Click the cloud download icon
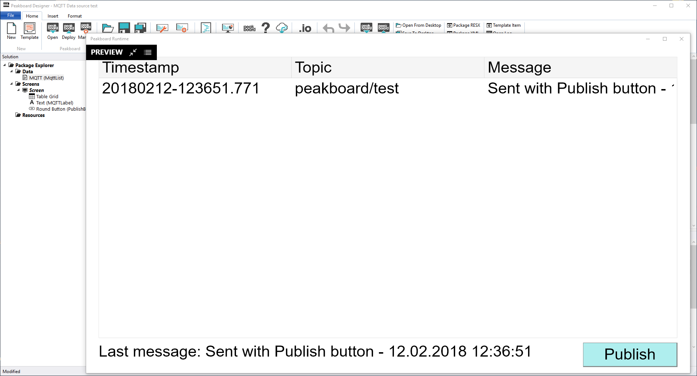697x376 pixels. click(x=282, y=27)
